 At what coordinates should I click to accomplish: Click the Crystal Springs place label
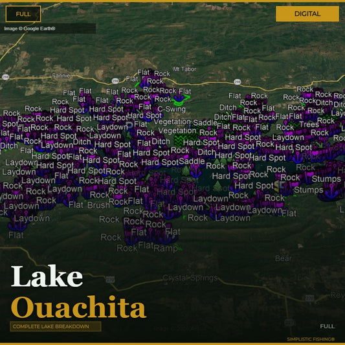click(x=190, y=278)
